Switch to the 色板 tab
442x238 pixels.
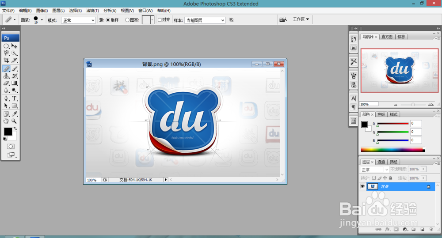[381, 114]
